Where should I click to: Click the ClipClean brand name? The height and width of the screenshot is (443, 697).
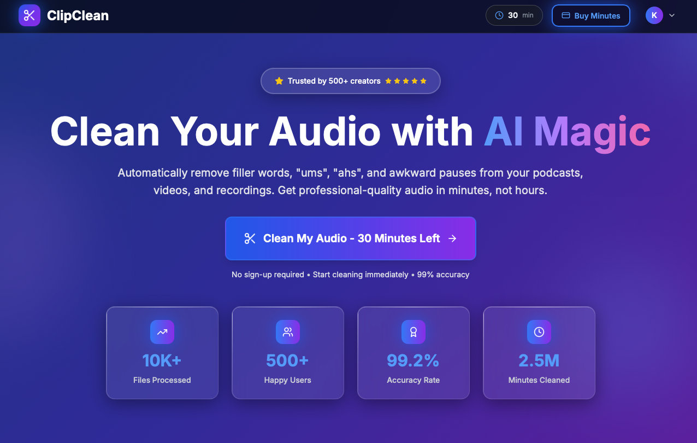78,16
